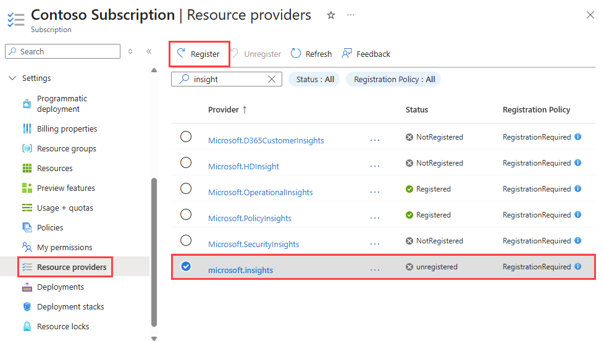Open Resource groups in sidebar

click(x=66, y=148)
